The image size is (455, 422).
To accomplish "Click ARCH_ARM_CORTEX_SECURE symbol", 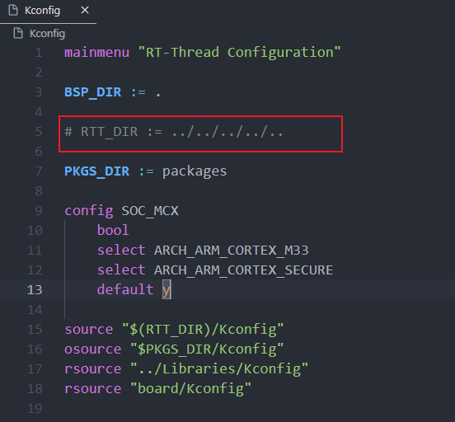I will click(243, 270).
